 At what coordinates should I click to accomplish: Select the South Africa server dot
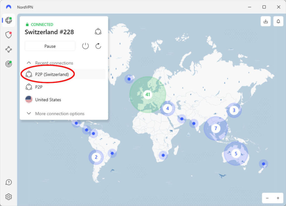pyautogui.click(x=163, y=155)
